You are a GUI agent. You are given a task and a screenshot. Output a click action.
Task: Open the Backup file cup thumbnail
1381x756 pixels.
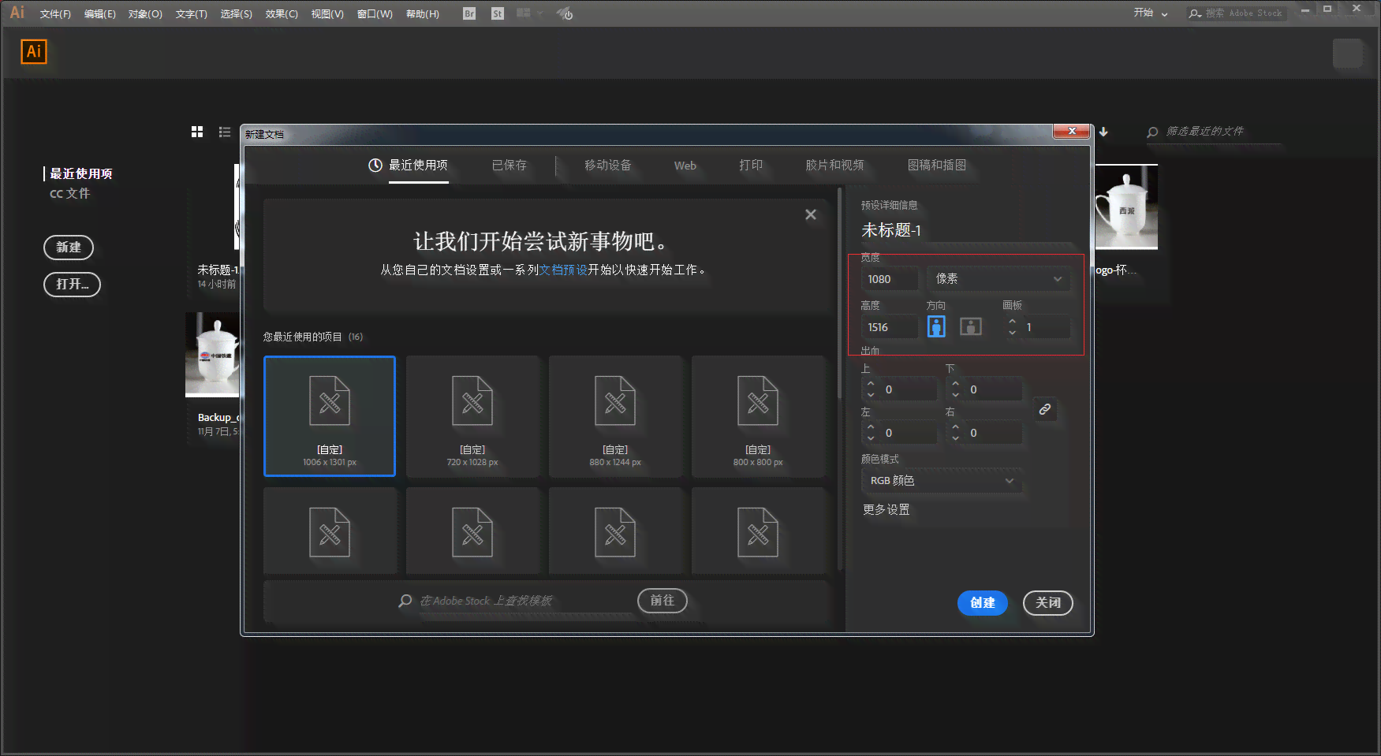point(212,355)
